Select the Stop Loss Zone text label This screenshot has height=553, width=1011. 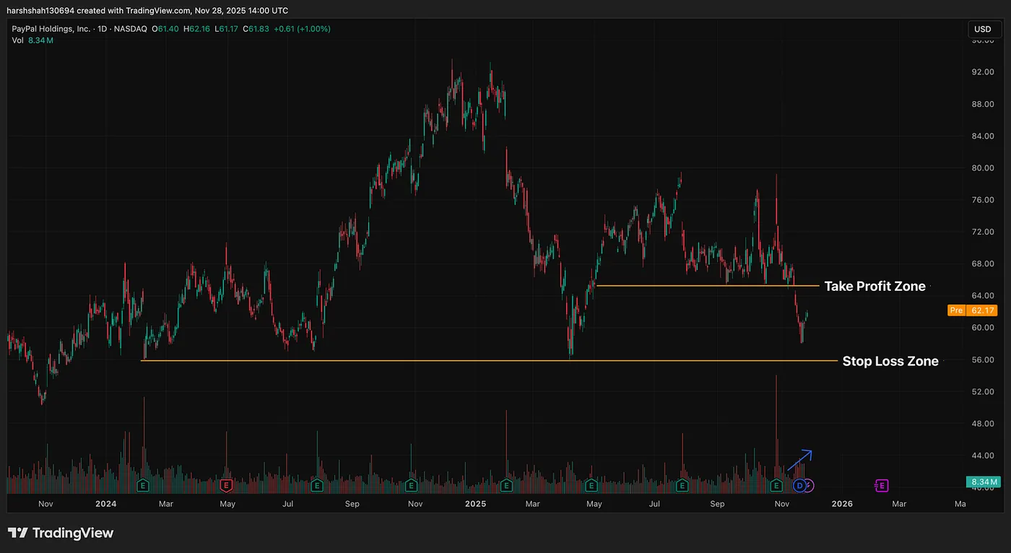[x=890, y=361]
